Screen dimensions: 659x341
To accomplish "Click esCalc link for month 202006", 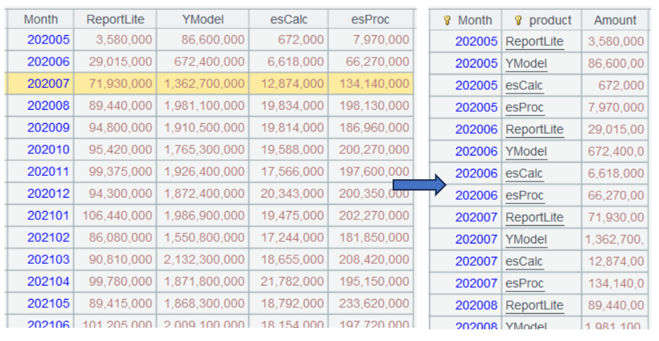I will click(524, 173).
